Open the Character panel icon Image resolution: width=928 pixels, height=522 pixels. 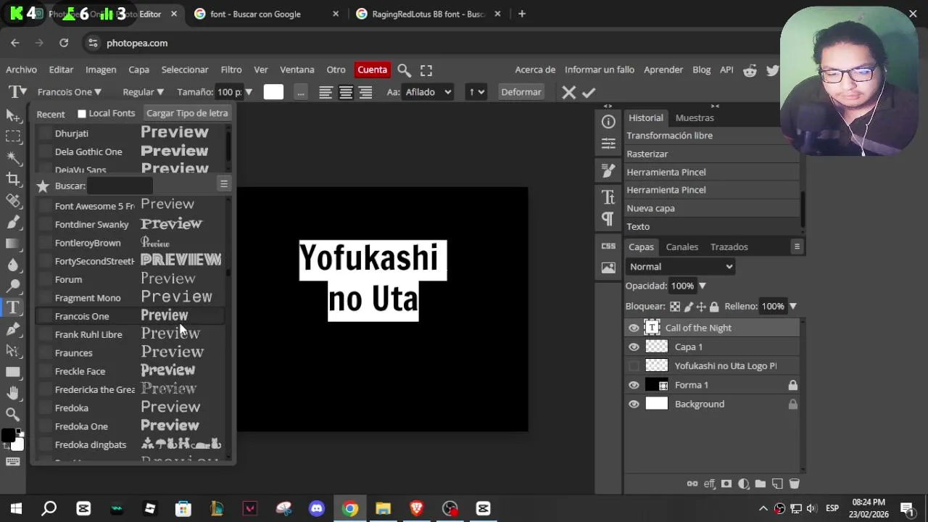[x=608, y=197]
